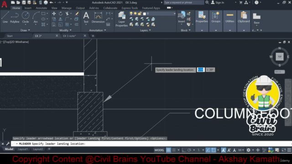Viewport: 292px width, 164px height.
Task: Activate the Offset tool
Action: 77,24
